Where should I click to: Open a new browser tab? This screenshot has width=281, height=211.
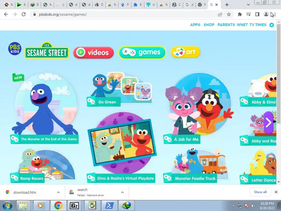click(227, 5)
